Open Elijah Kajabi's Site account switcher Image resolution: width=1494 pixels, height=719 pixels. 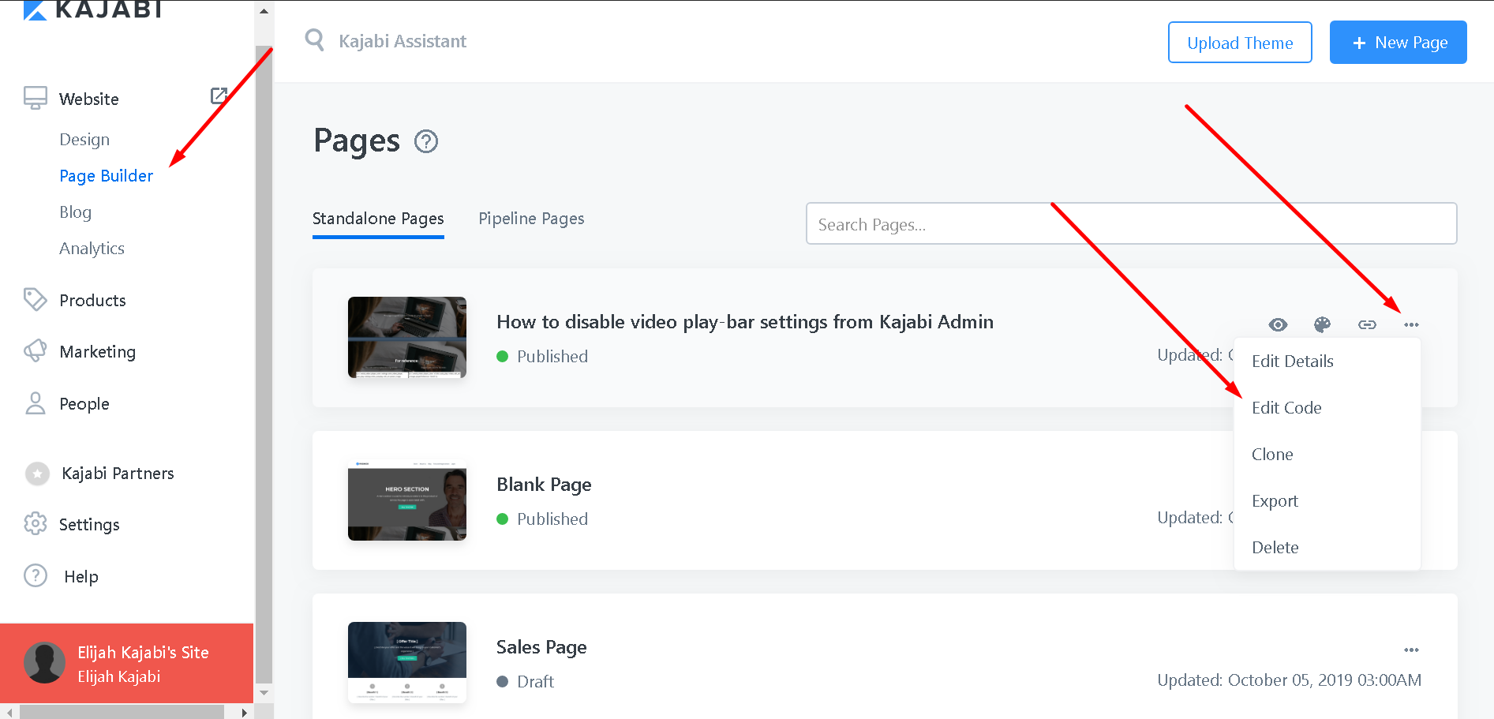point(126,663)
